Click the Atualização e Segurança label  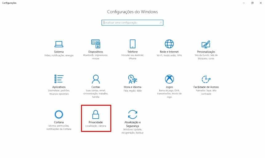tap(132, 124)
